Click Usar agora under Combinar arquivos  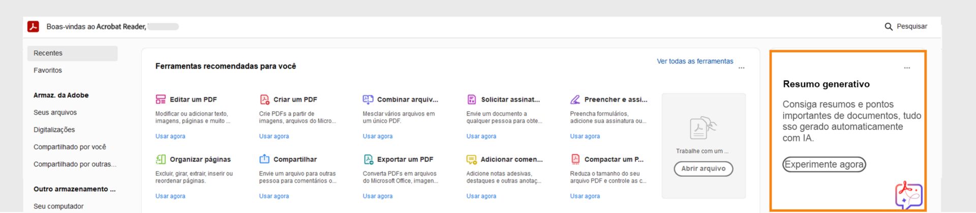pyautogui.click(x=378, y=136)
